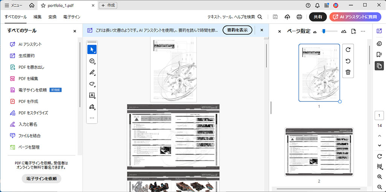Open the 電子サイン tab
The height and width of the screenshot is (192, 386).
click(72, 17)
